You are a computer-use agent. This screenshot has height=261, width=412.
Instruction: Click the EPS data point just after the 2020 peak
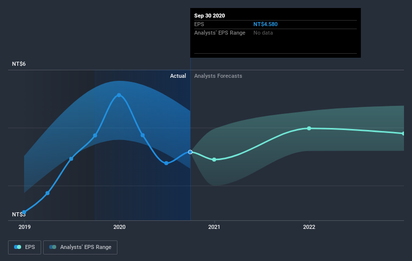(x=143, y=136)
